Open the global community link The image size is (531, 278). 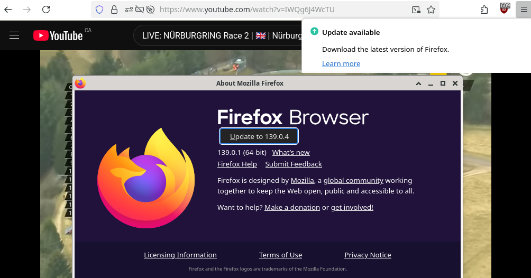point(353,180)
